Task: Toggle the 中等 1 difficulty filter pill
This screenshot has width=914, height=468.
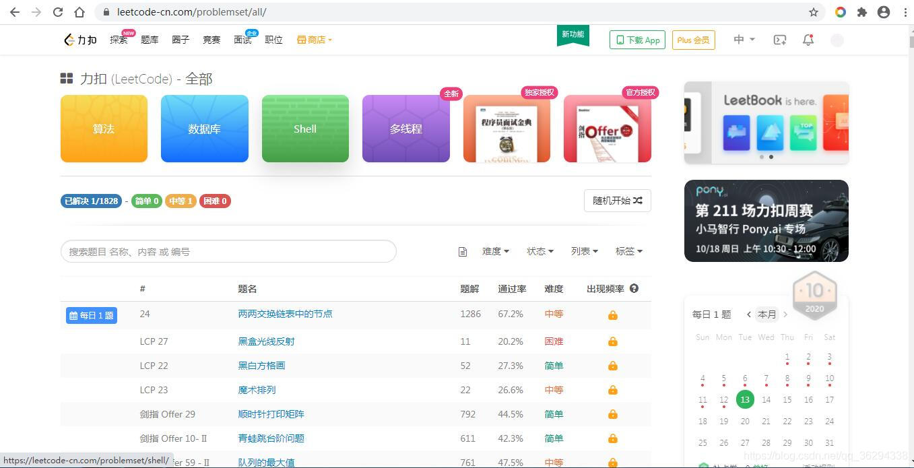Action: pos(181,201)
